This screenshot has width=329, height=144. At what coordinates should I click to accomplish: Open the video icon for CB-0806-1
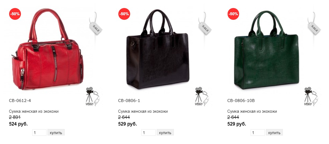[x=201, y=96]
